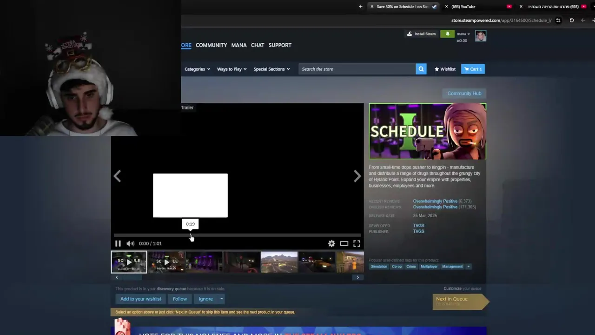Click the TVGS publisher link
Image resolution: width=595 pixels, height=335 pixels.
tap(418, 231)
